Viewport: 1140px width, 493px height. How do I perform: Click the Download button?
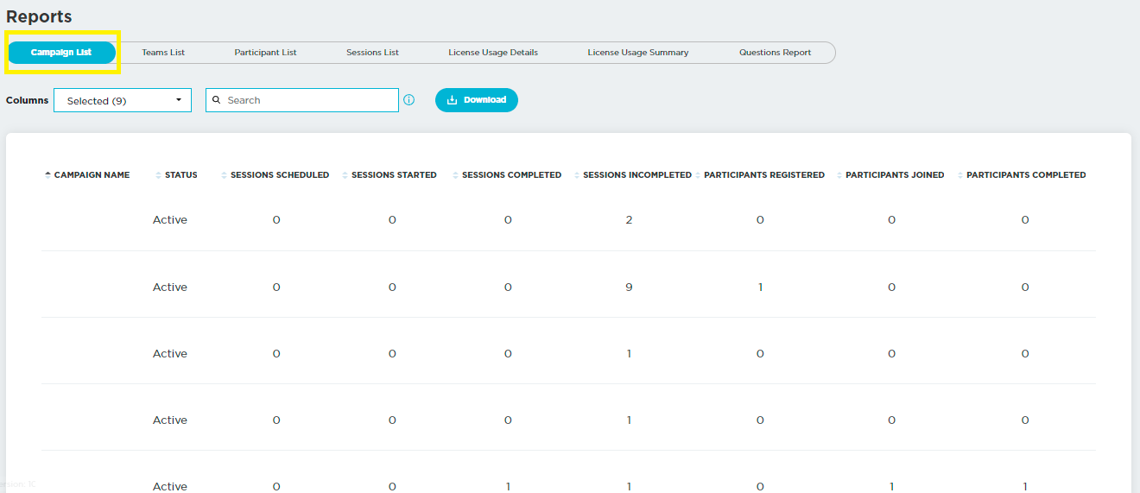click(477, 100)
